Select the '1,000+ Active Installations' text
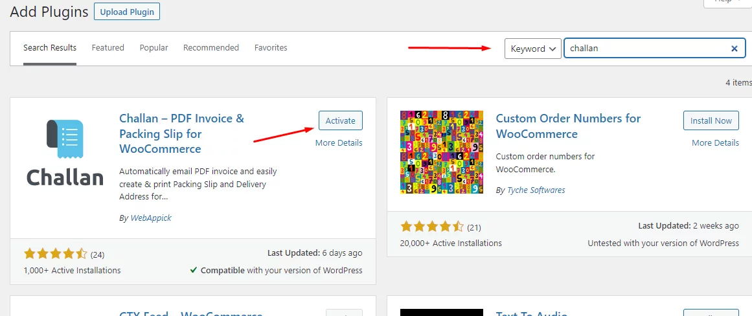This screenshot has height=316, width=752. (73, 271)
